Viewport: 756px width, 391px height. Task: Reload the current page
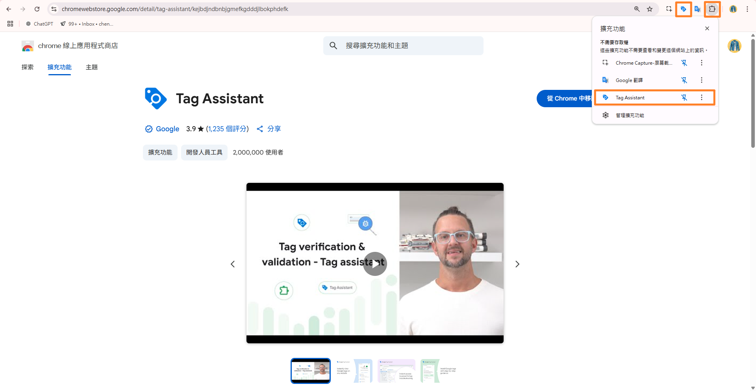pyautogui.click(x=37, y=9)
